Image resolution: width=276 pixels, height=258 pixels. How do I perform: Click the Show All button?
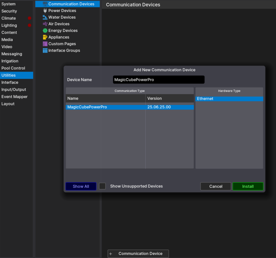pyautogui.click(x=81, y=186)
